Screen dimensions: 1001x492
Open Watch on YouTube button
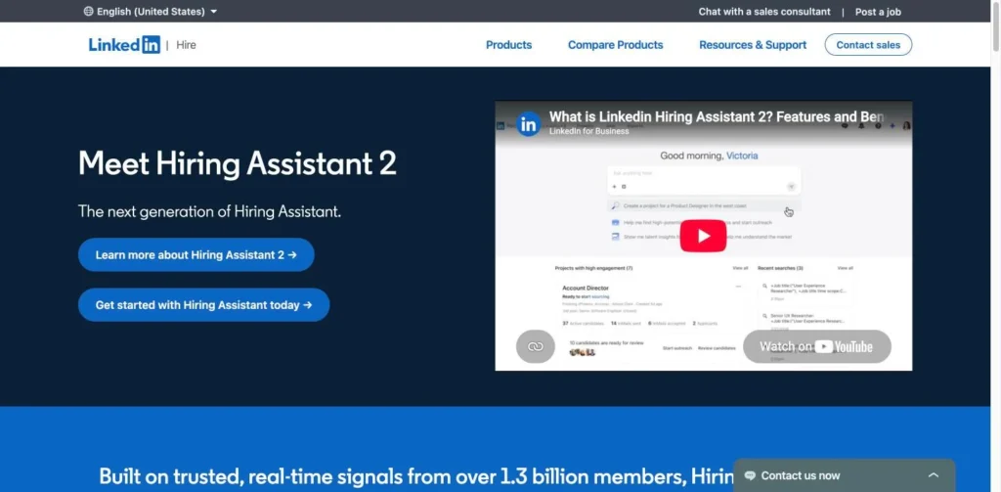(816, 346)
